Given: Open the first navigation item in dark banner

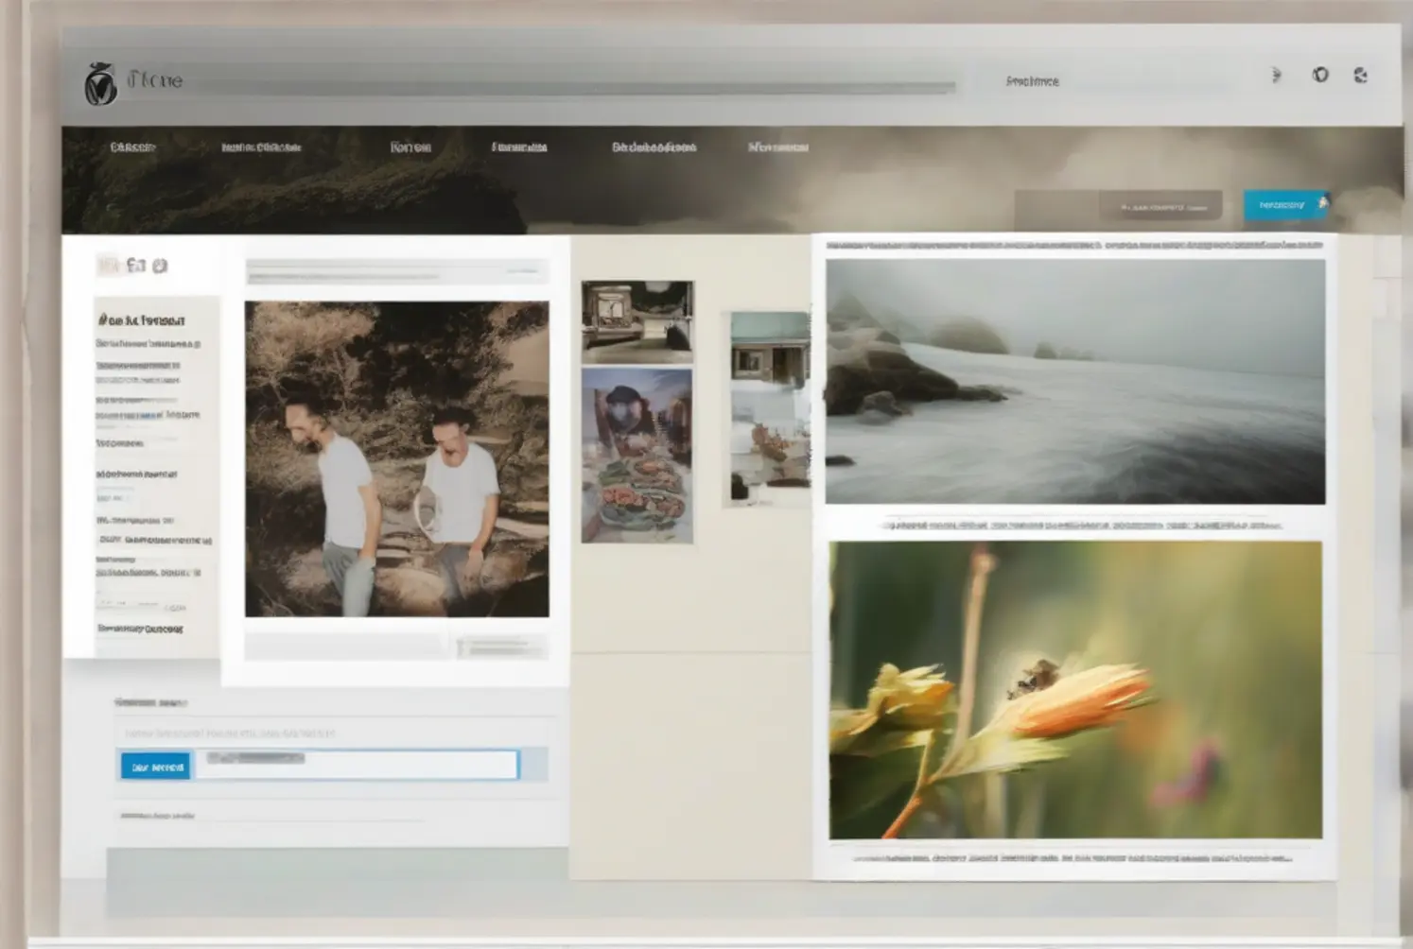Looking at the screenshot, I should (132, 147).
